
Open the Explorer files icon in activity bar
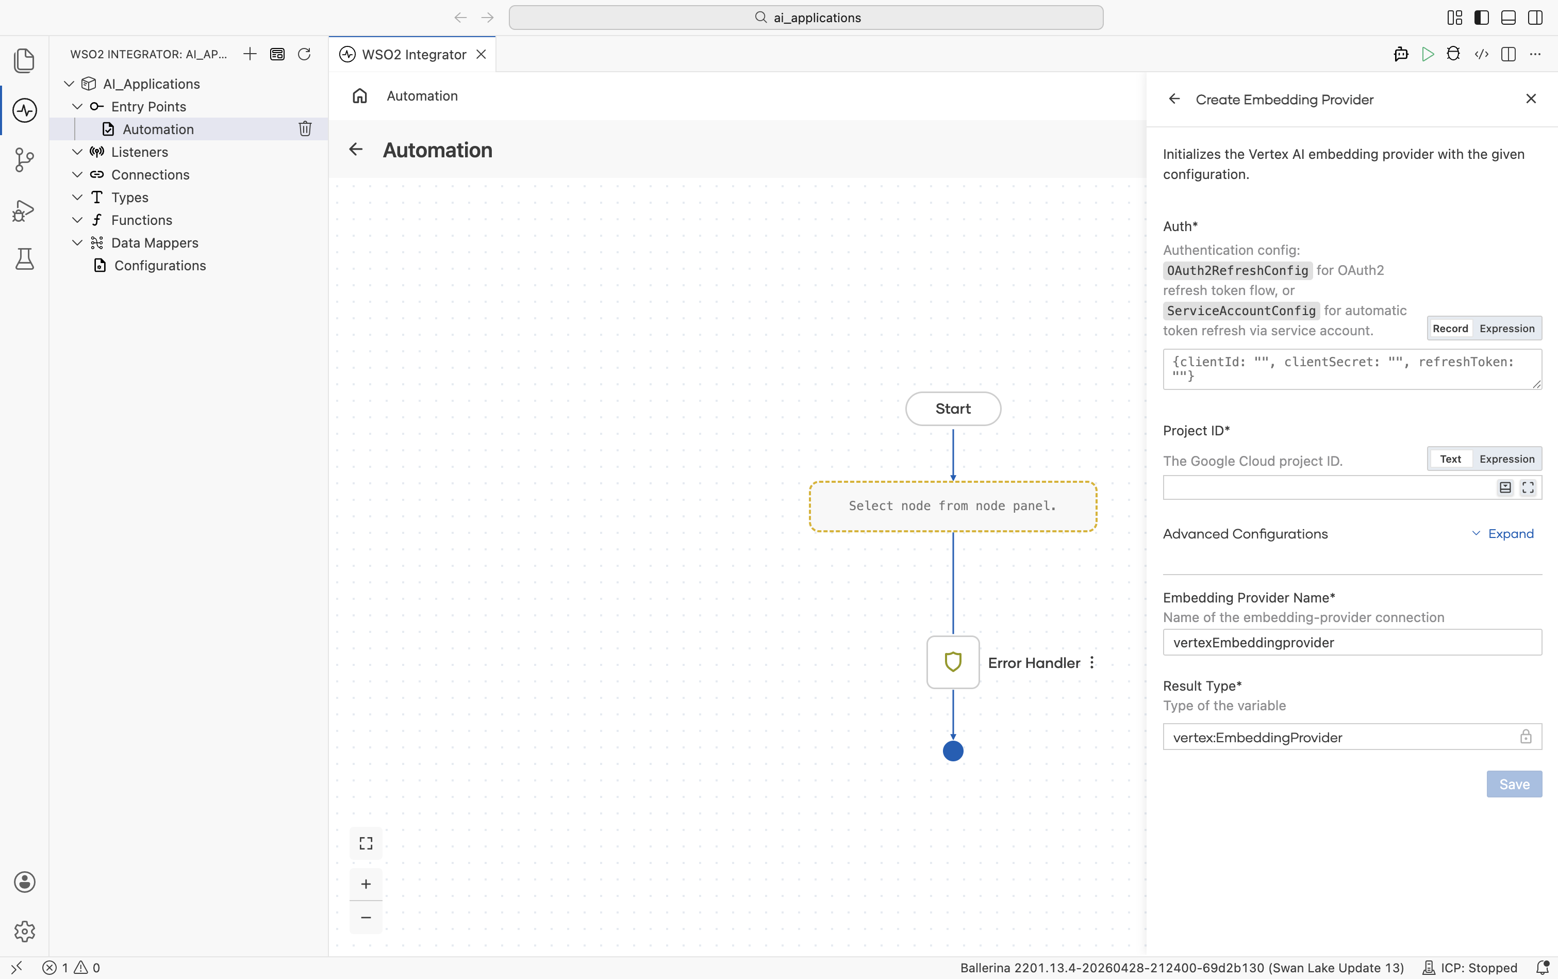25,60
